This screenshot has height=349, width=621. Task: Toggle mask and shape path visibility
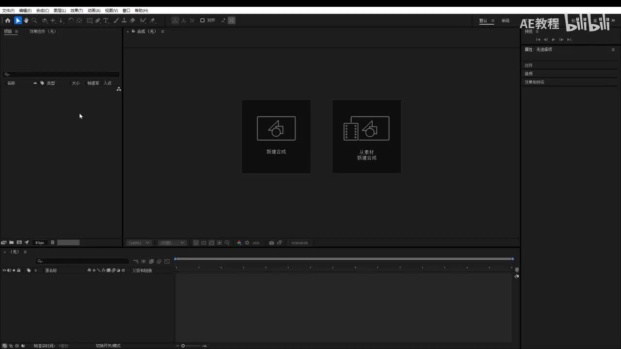(x=212, y=243)
